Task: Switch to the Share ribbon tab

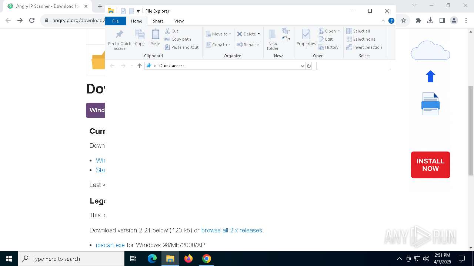Action: pos(158,21)
